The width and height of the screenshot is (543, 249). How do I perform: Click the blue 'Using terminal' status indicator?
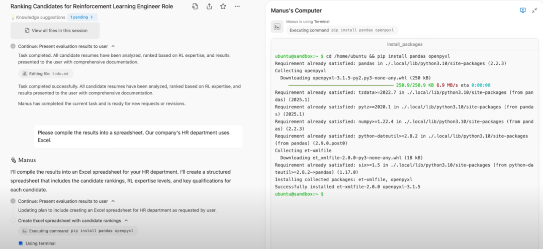coord(21,243)
